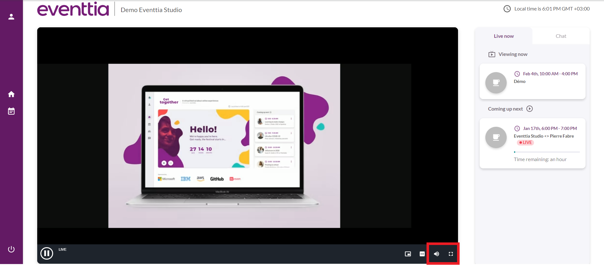This screenshot has height=265, width=604.
Task: Enable picture-in-picture mode on the player
Action: tap(408, 254)
